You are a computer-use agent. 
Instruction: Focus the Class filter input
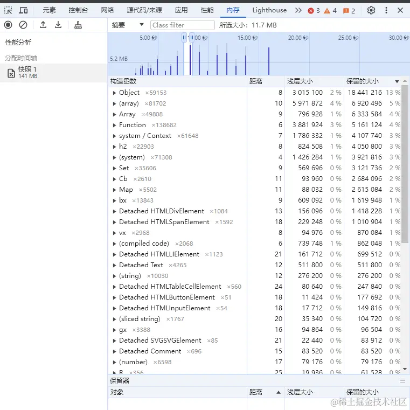point(183,25)
